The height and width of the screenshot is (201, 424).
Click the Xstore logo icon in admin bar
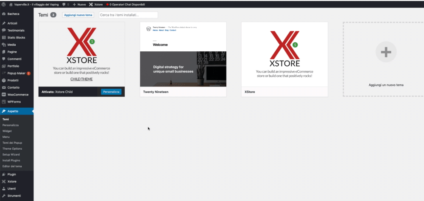tap(91, 5)
